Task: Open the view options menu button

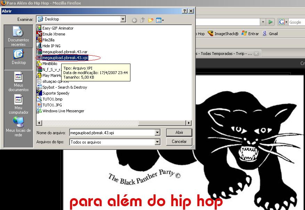Action: click(x=160, y=20)
